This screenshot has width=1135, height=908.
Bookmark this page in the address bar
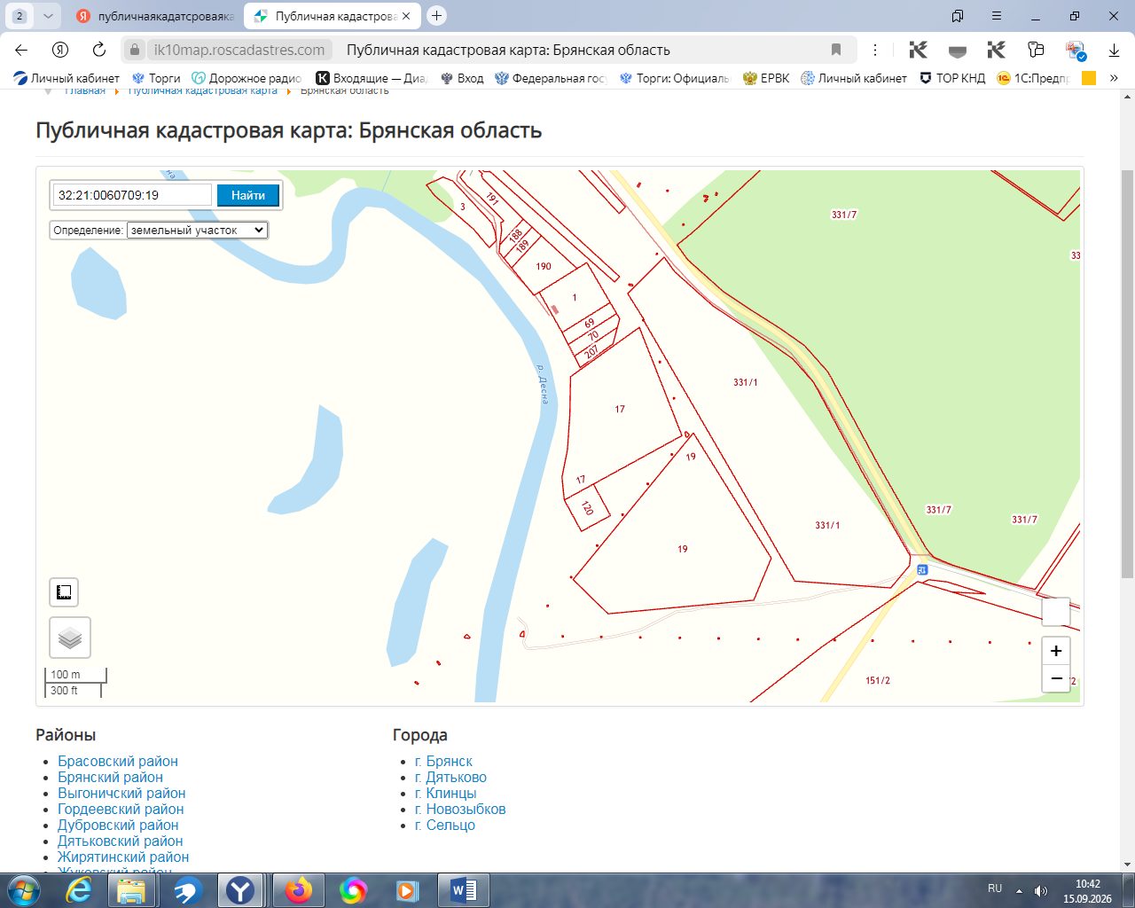(835, 50)
